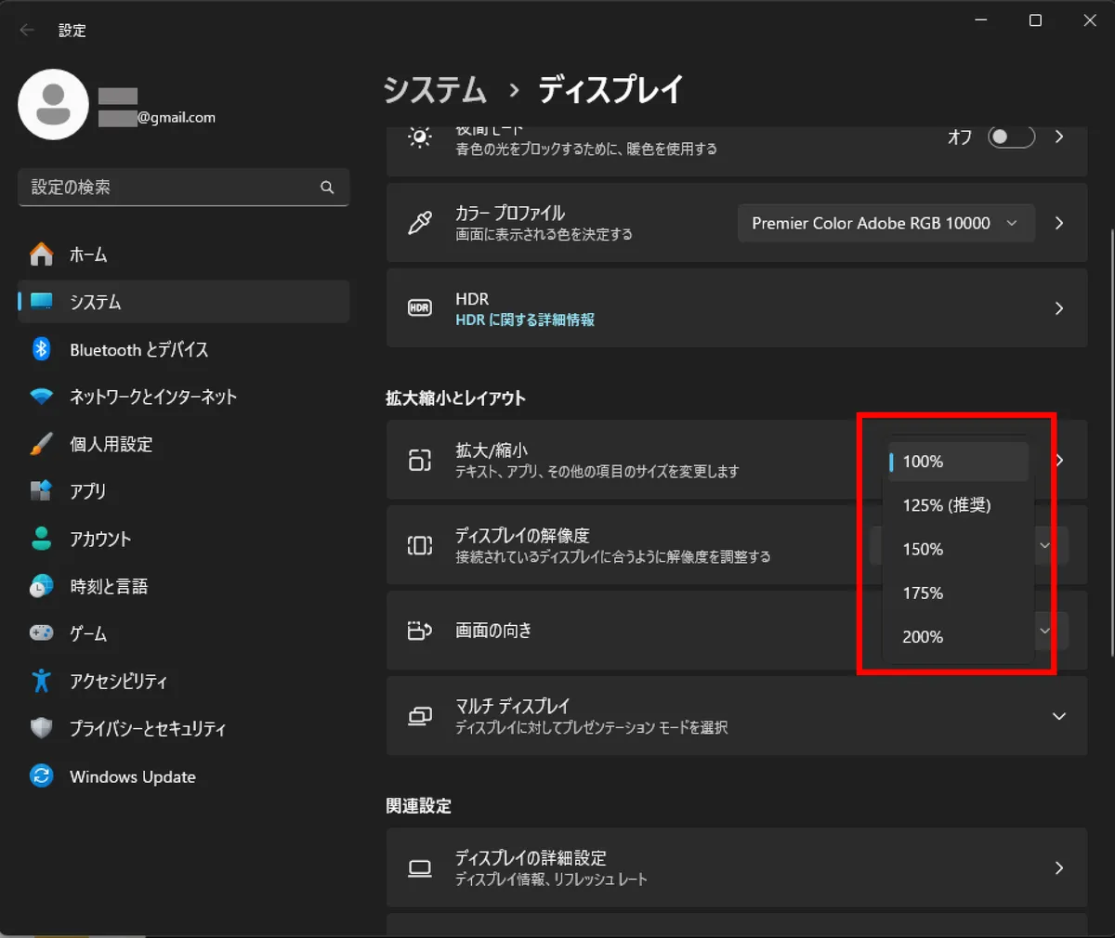Click the アクセシビリティ figure icon
The height and width of the screenshot is (938, 1115).
tap(42, 681)
